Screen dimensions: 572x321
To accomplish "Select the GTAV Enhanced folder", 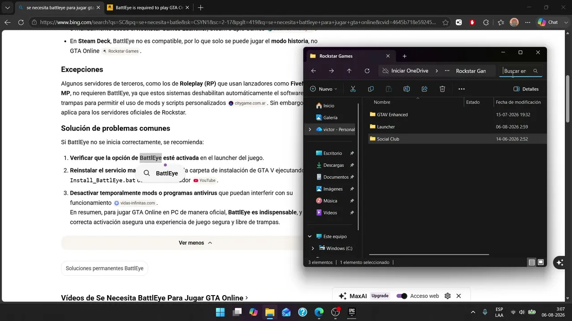I will point(457,115).
